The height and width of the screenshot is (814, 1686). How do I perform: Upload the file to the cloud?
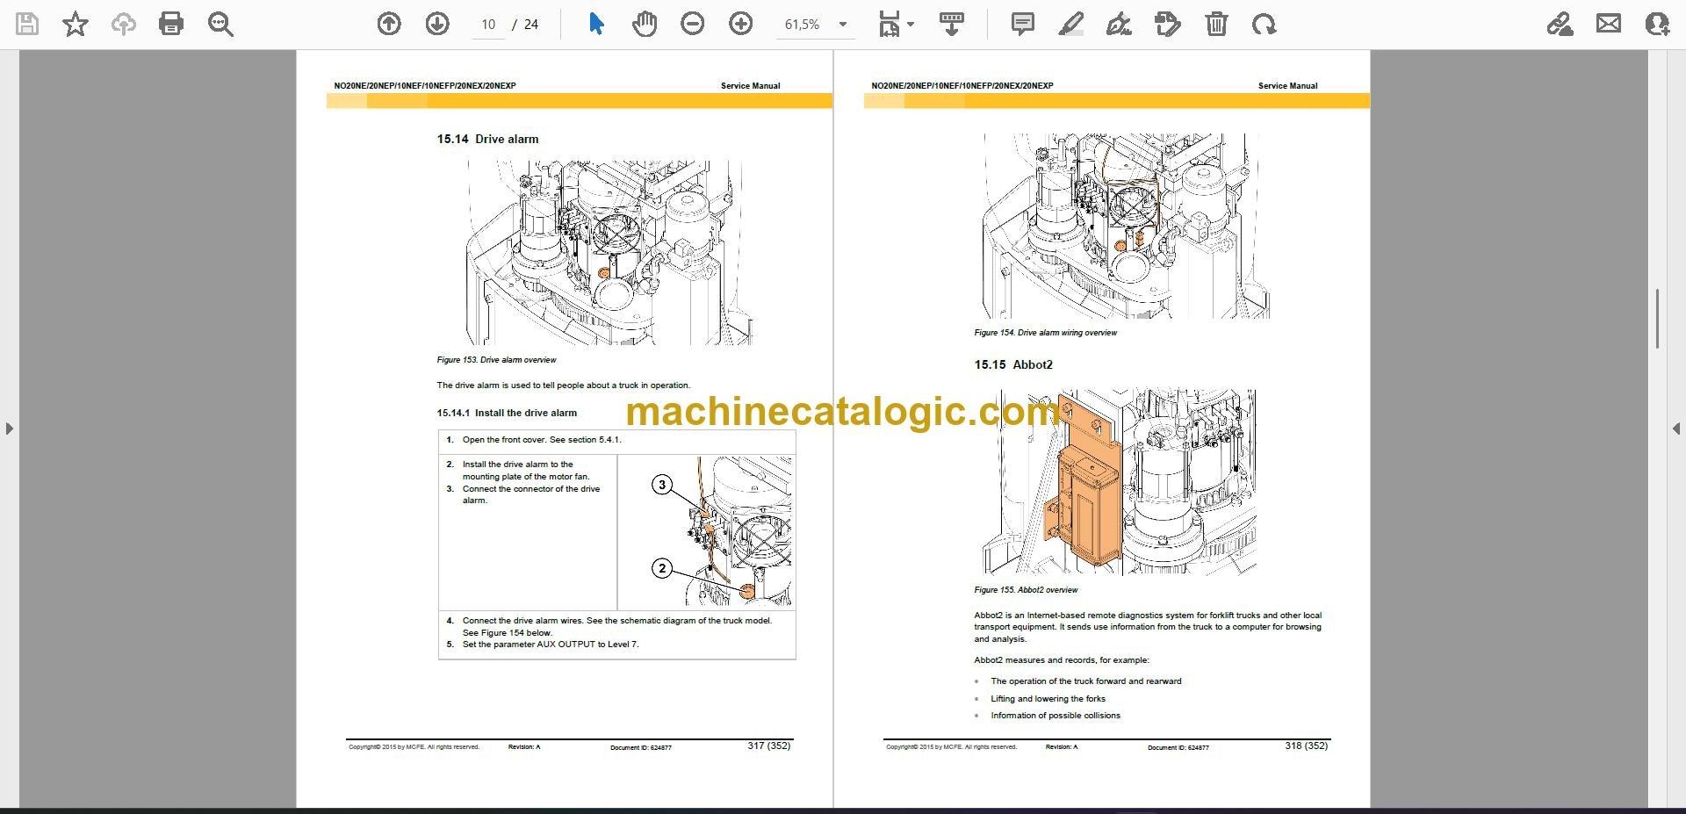pos(124,24)
